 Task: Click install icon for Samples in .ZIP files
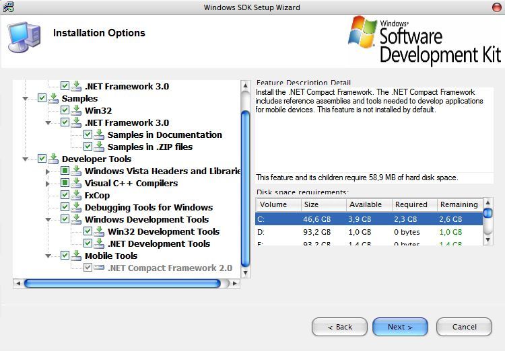coord(99,147)
